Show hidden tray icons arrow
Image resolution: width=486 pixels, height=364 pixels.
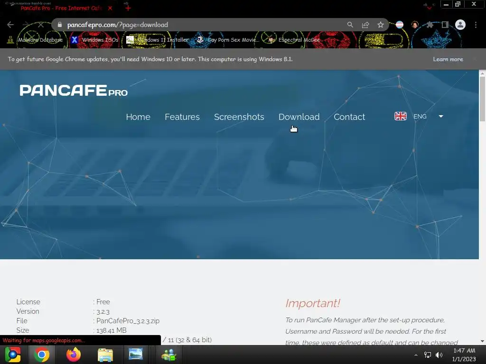[x=416, y=355]
